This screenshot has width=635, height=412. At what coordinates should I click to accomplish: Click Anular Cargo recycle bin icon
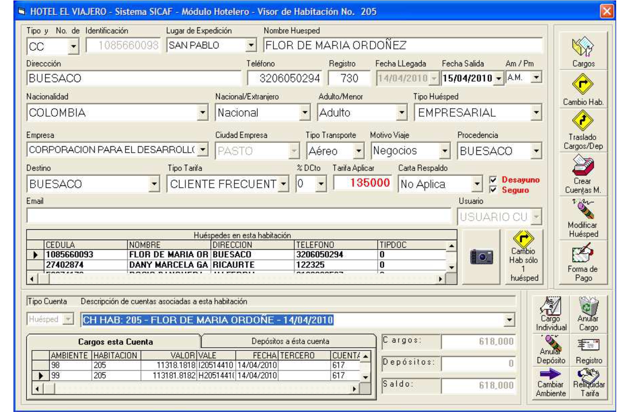pos(588,307)
